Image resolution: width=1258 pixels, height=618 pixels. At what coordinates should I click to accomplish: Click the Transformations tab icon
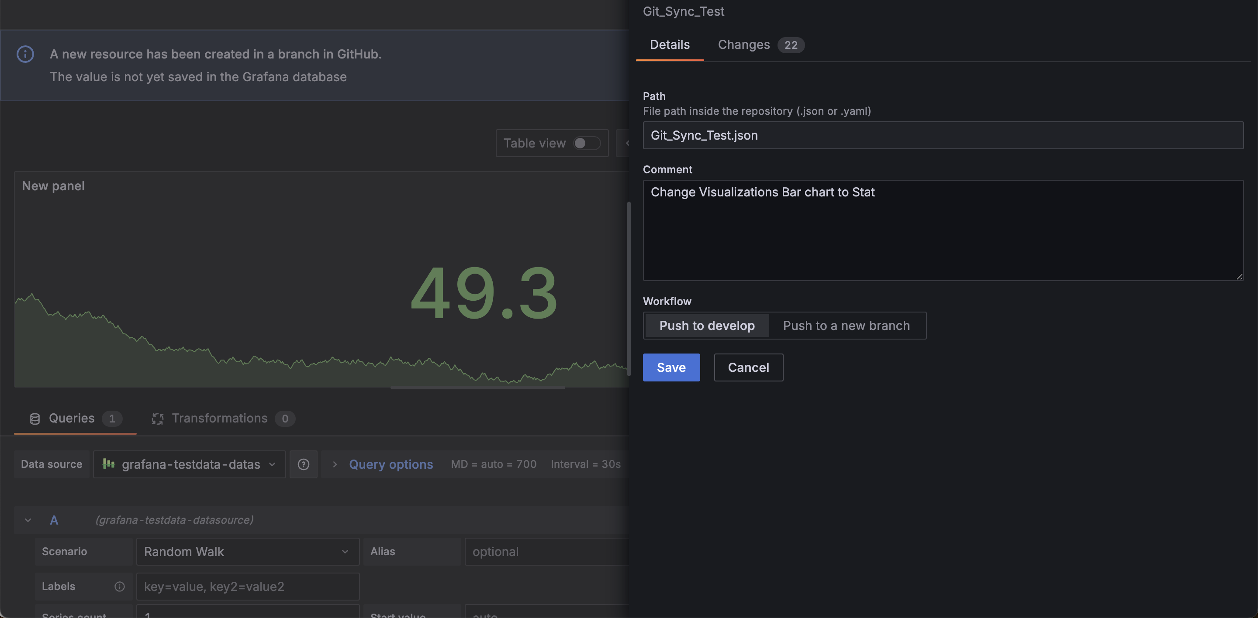coord(157,419)
